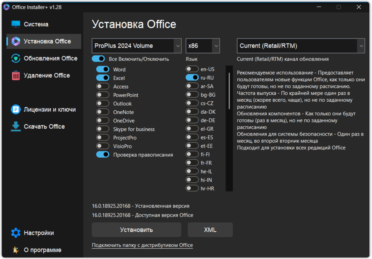Screen dimensions: 372x259
Task: Click the monitor icon next to Система
Action: tap(16, 24)
